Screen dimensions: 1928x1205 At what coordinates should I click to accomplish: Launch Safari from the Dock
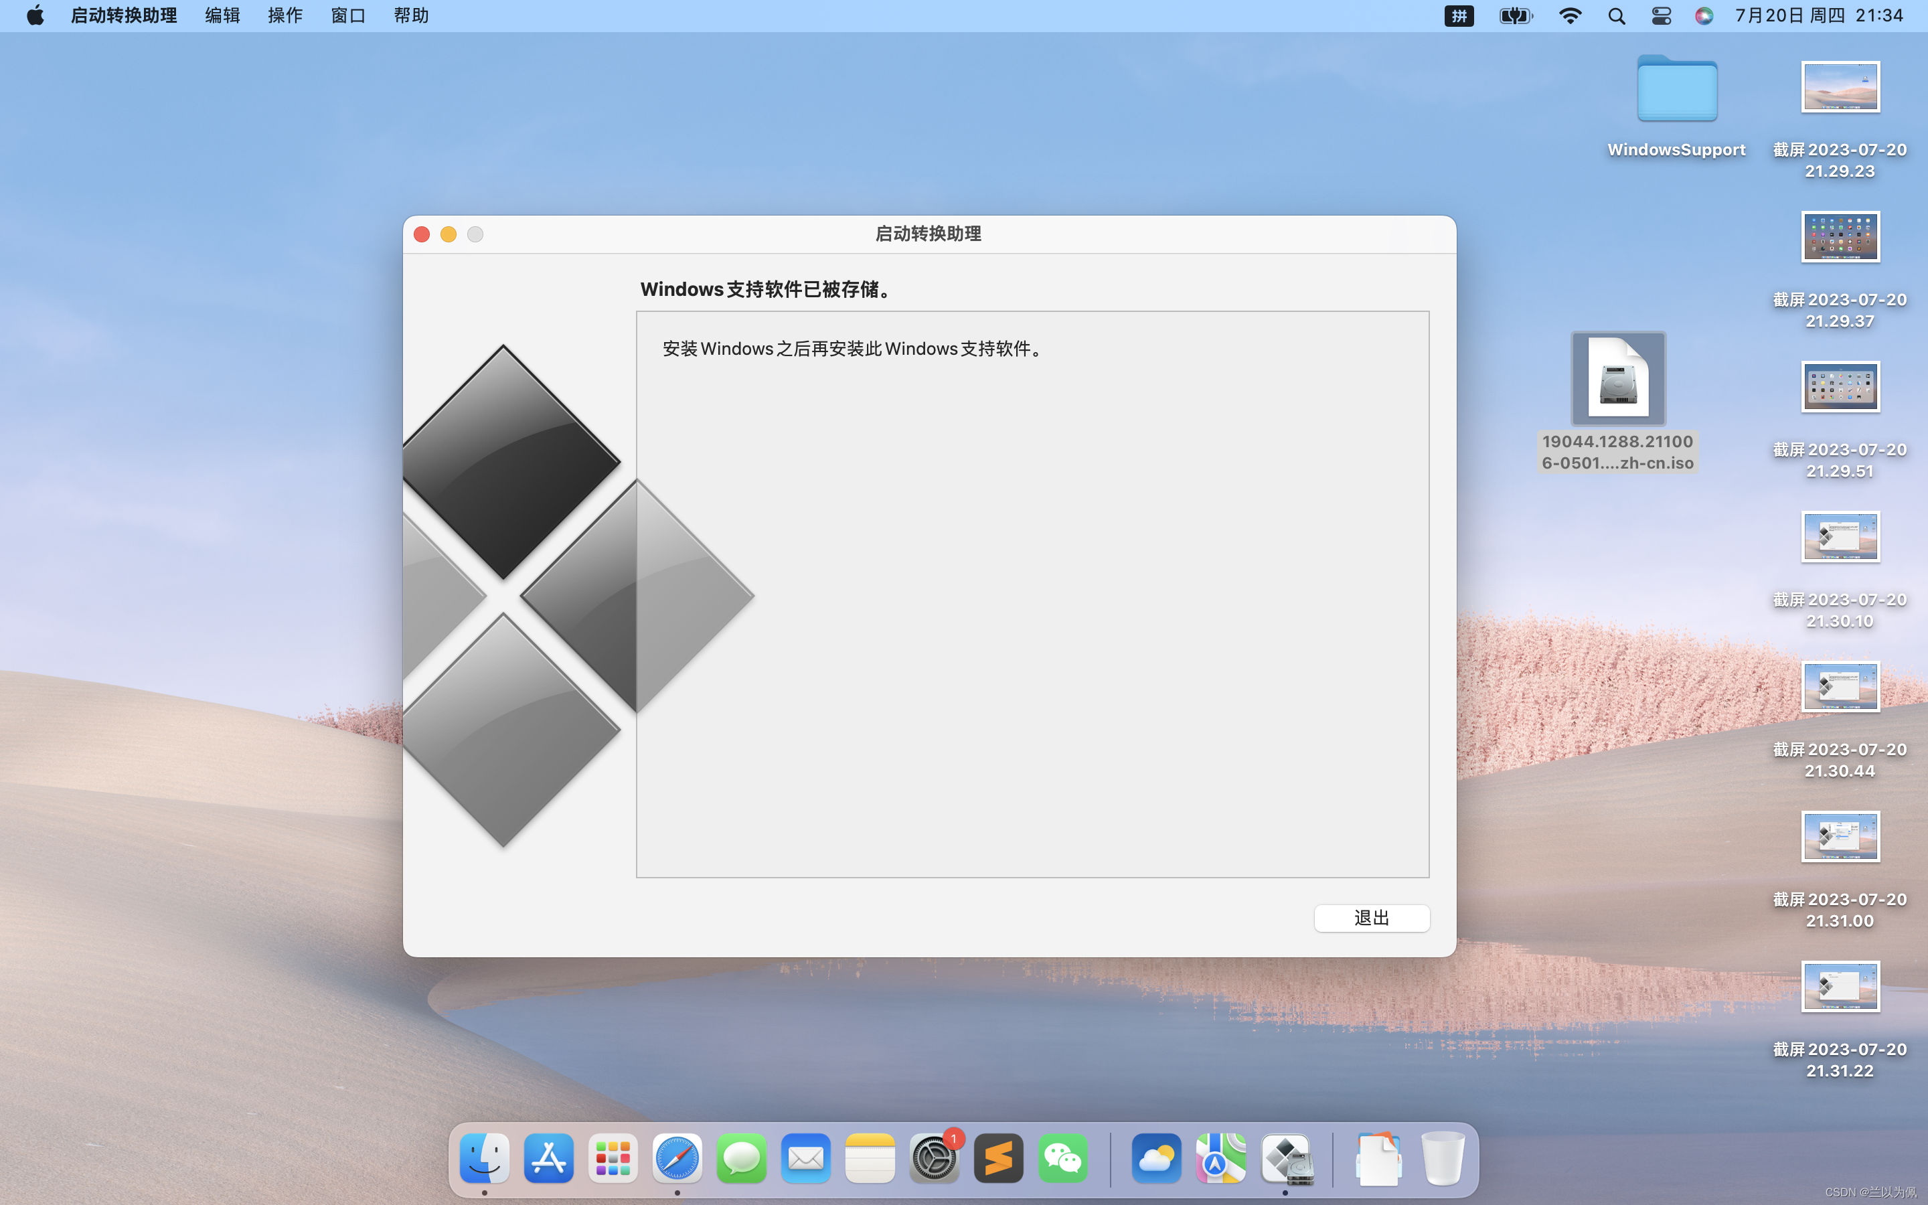click(677, 1158)
